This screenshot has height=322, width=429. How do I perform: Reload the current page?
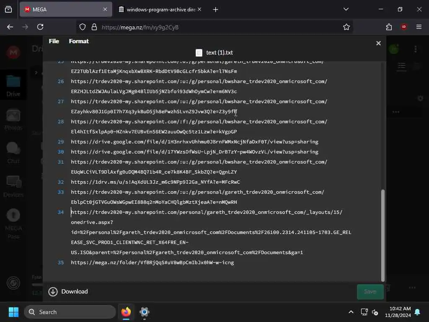40,27
